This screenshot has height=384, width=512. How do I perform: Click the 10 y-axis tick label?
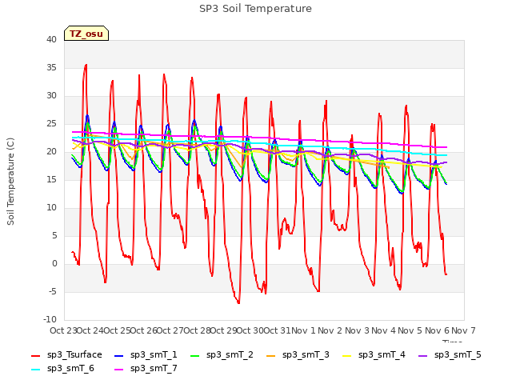pyautogui.click(x=51, y=208)
